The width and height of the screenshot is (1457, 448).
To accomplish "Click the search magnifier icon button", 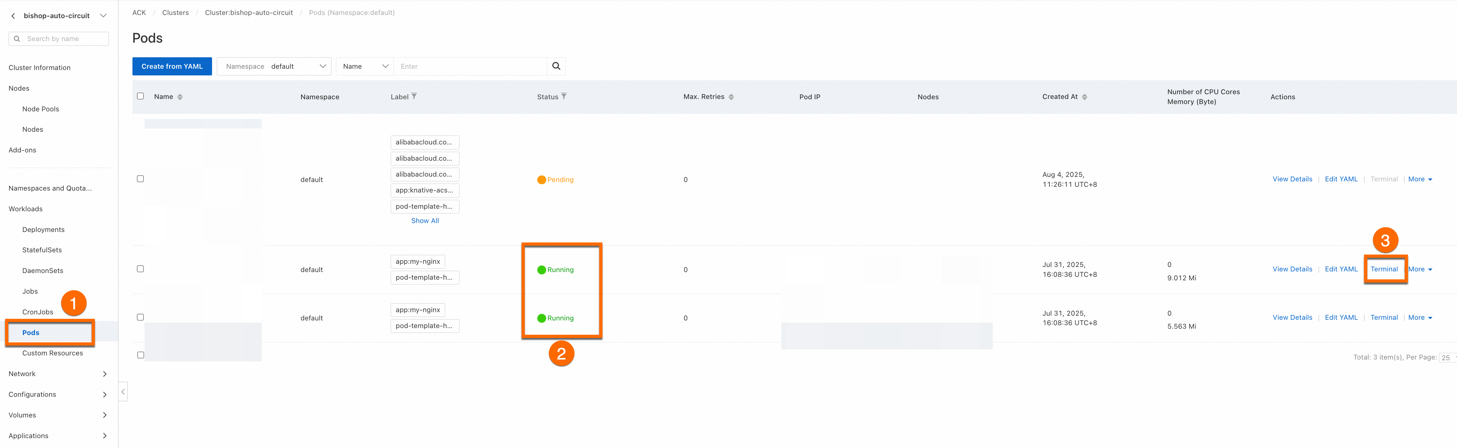I will [x=556, y=66].
